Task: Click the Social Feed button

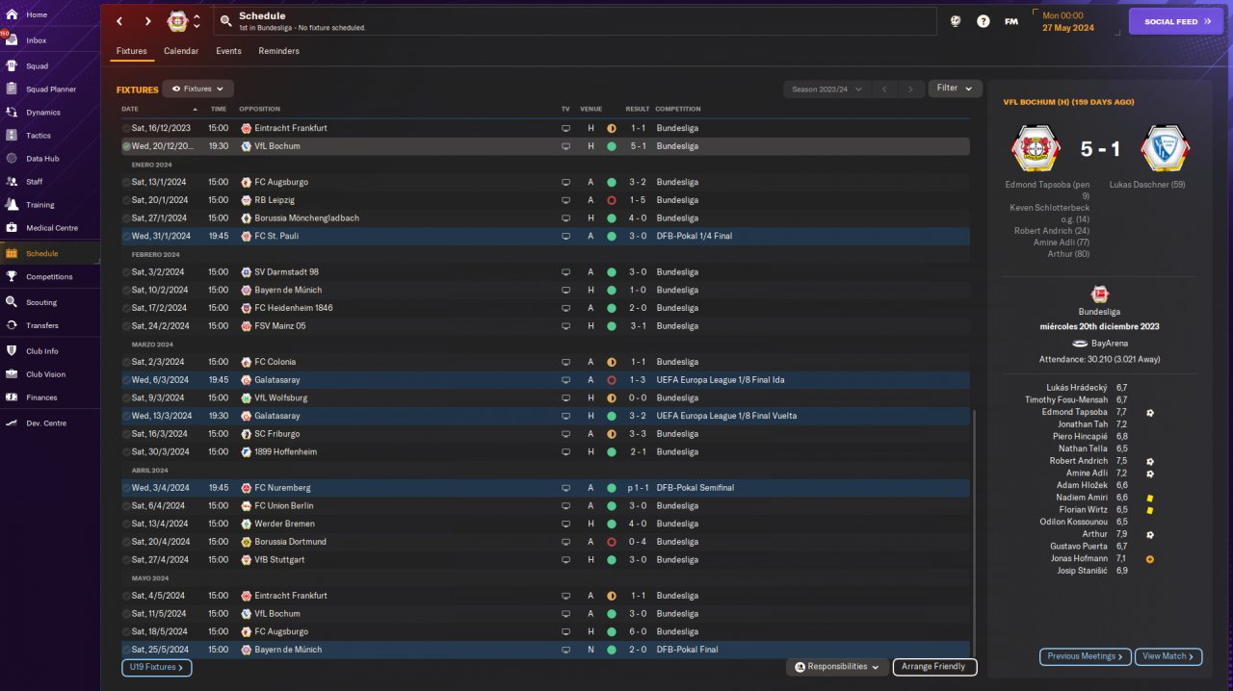Action: click(1175, 21)
